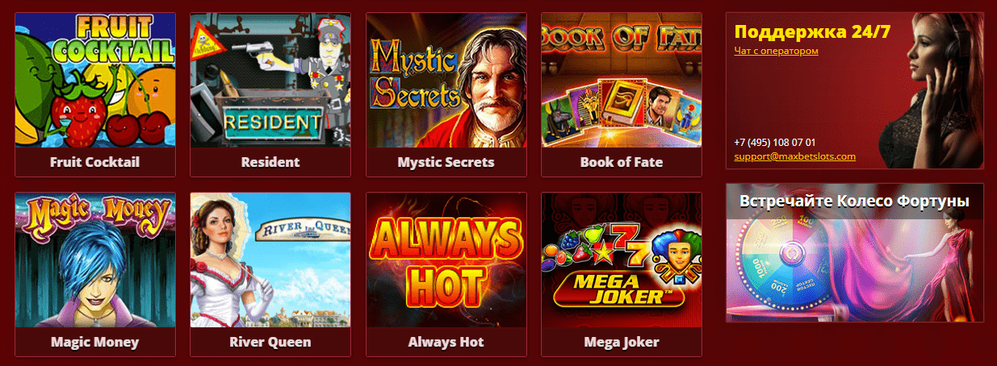Click the 'Поддержка 24/7' heading
997x366 pixels.
(x=813, y=32)
